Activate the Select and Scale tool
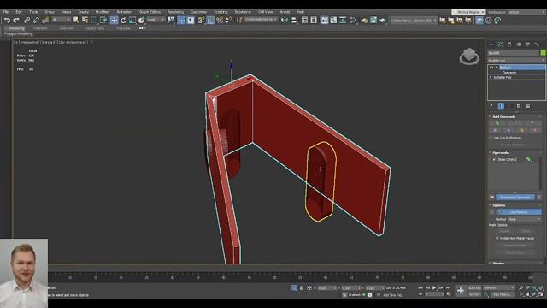Viewport: 547px width, 308px height. (132, 21)
